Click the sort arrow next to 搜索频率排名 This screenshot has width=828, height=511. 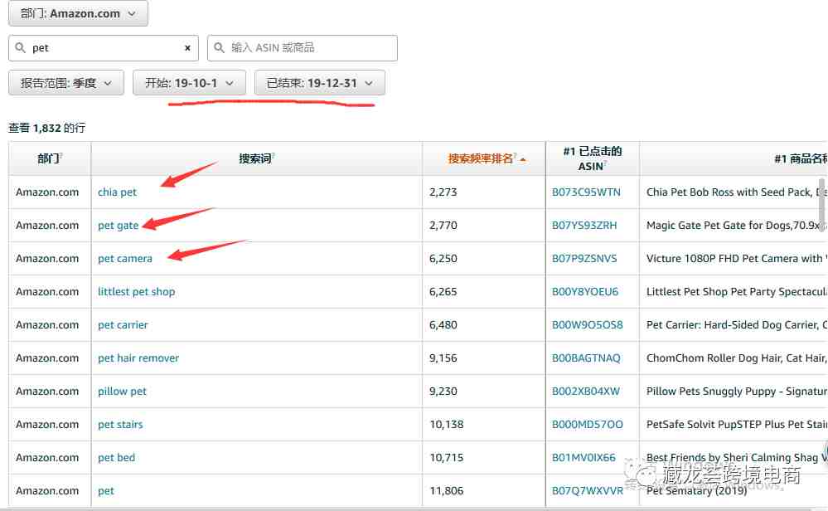(x=523, y=159)
